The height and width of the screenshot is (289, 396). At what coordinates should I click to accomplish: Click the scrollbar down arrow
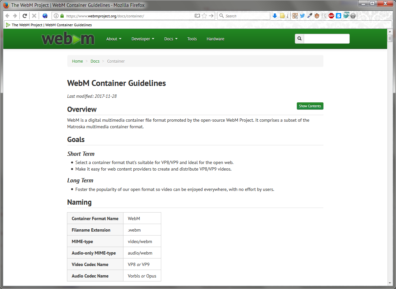point(390,283)
